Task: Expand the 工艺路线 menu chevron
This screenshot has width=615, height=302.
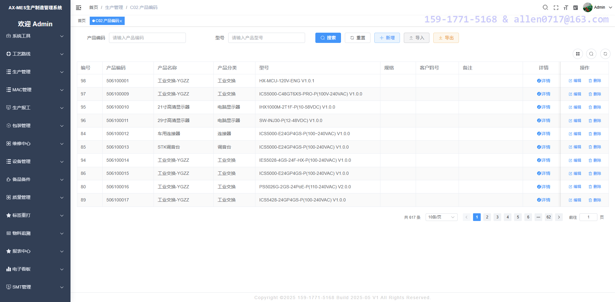Action: pos(62,54)
